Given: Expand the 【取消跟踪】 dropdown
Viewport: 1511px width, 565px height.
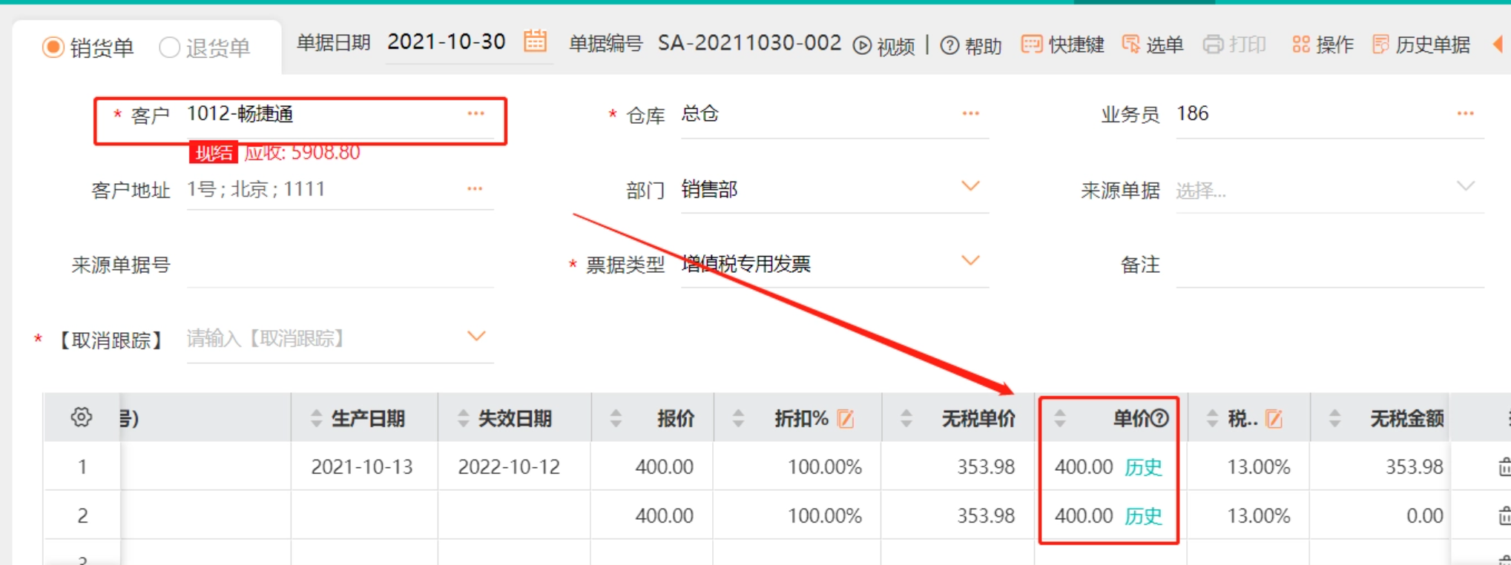Looking at the screenshot, I should pos(476,337).
